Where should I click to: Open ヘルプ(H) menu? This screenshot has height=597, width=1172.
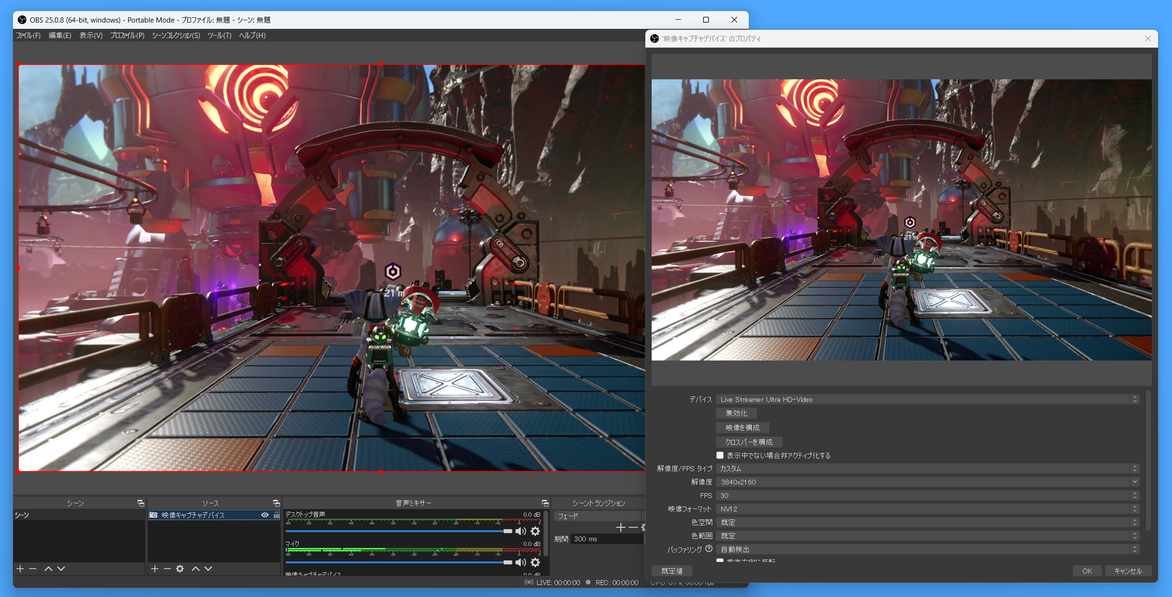click(252, 36)
